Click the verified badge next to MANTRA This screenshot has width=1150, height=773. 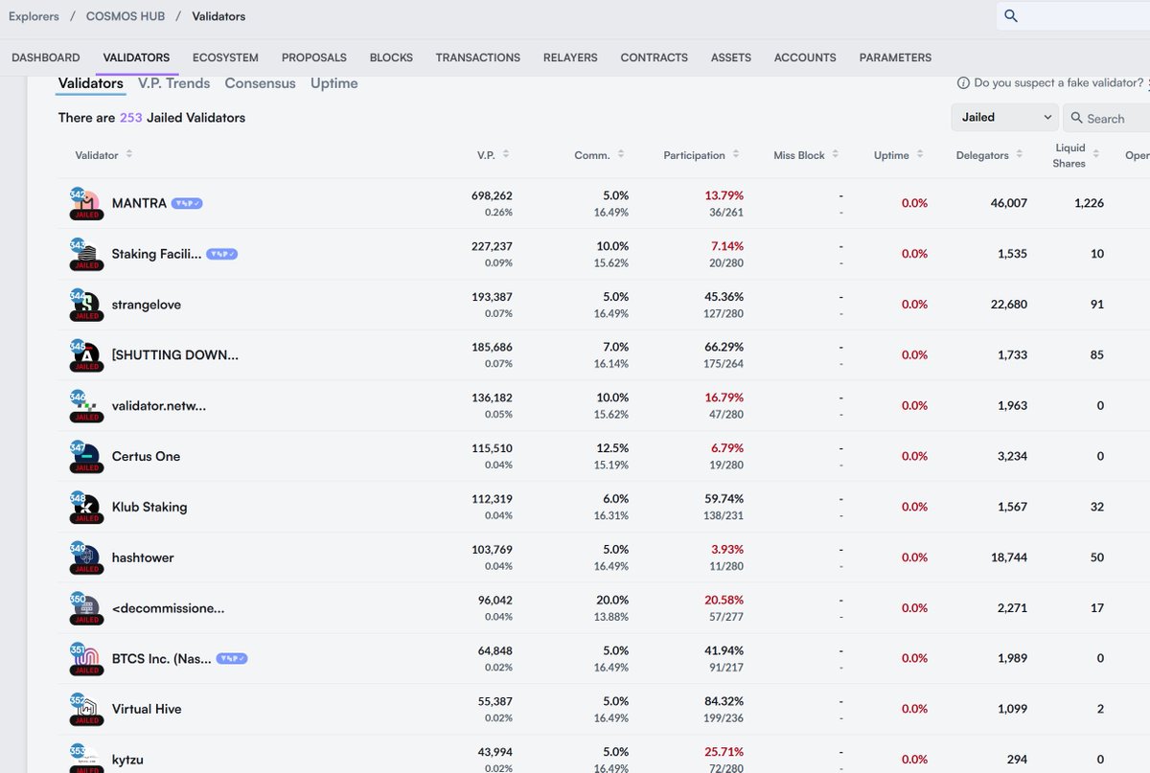[187, 203]
